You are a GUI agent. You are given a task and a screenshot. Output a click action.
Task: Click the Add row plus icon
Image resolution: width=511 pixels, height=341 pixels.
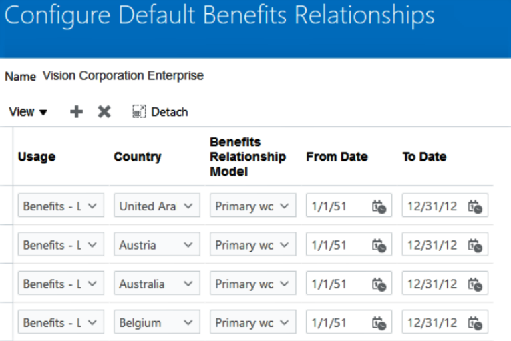(77, 112)
